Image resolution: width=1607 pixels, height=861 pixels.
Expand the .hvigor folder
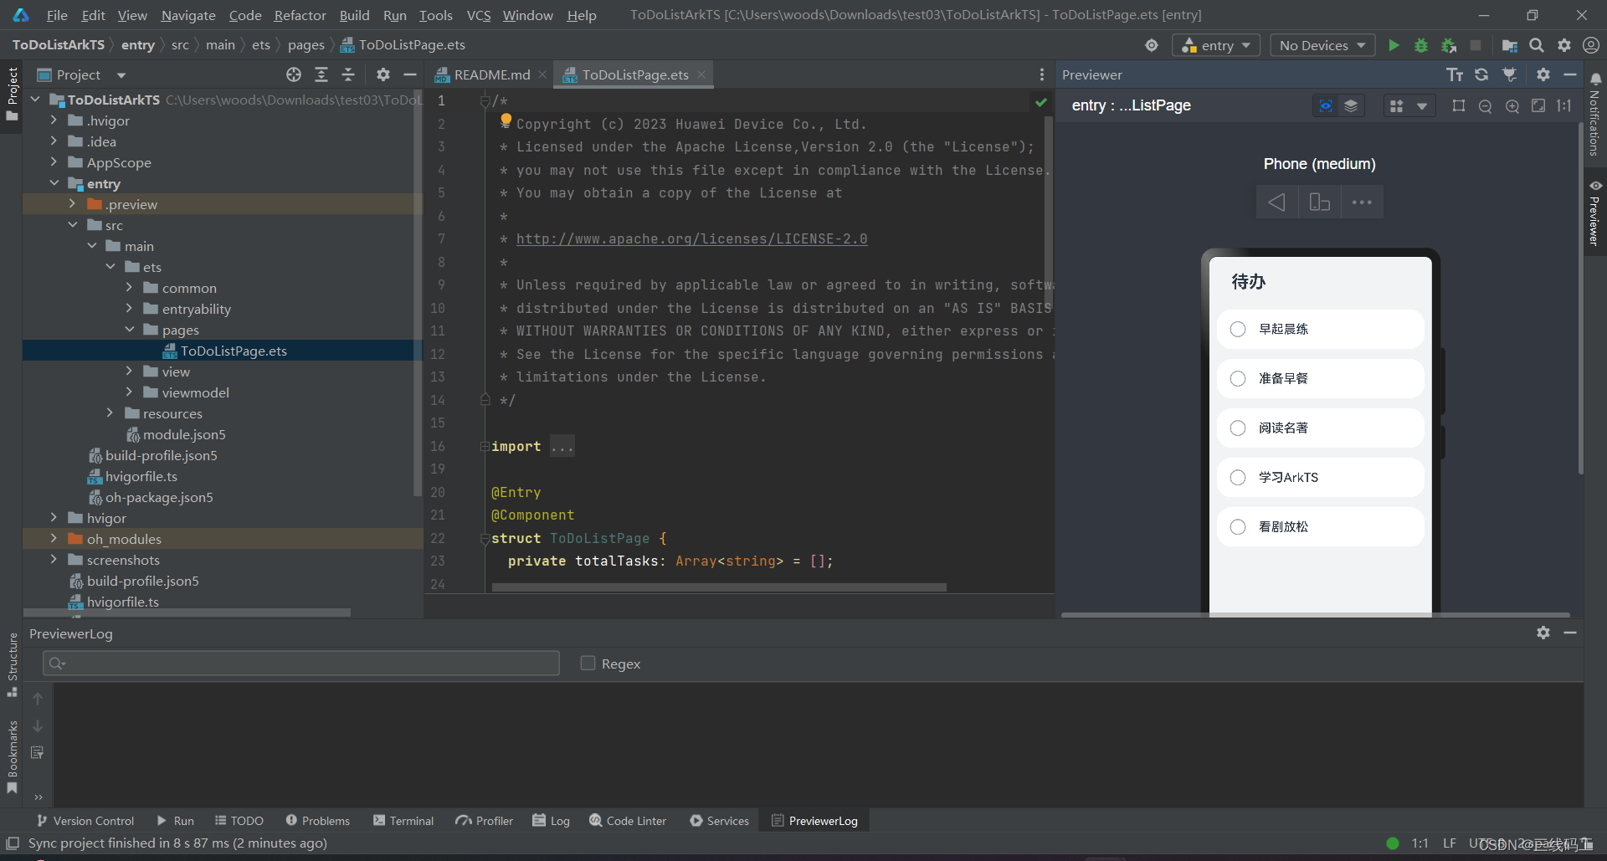(54, 120)
